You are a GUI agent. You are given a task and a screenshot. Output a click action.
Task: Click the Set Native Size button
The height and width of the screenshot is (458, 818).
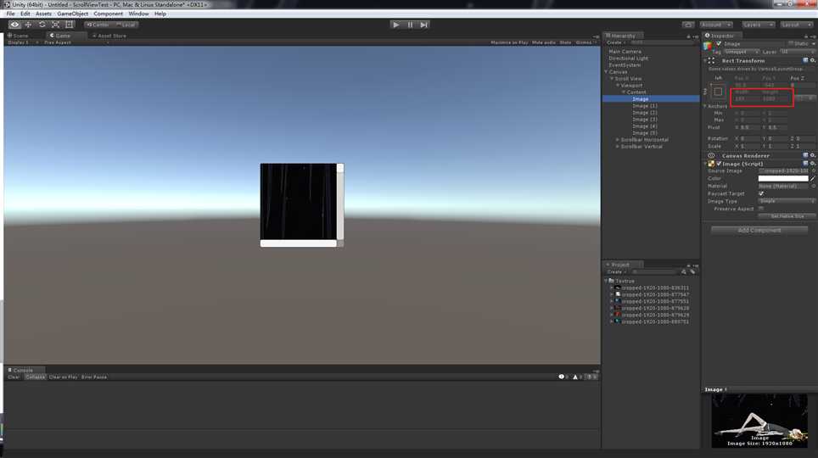787,216
